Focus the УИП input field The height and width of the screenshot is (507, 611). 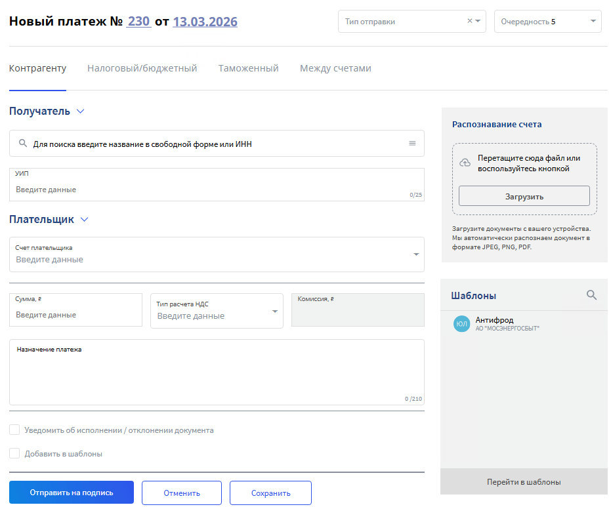[217, 184]
